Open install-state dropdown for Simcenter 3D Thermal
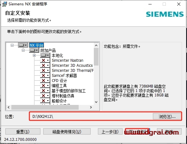Viewport: 187px width, 144px height. tap(45, 71)
